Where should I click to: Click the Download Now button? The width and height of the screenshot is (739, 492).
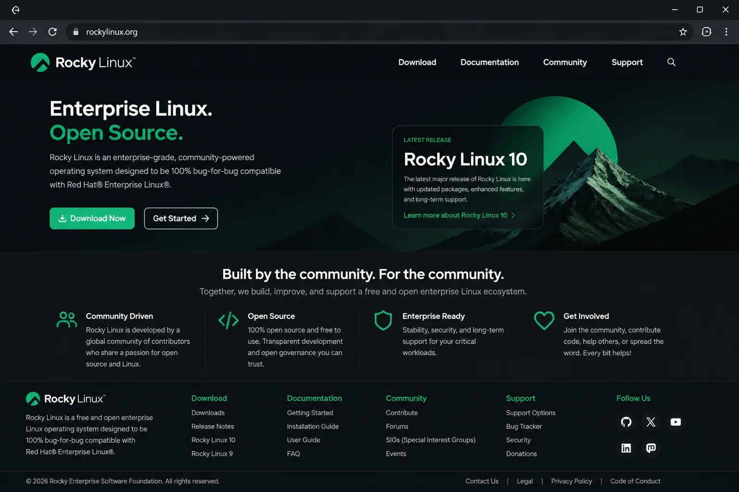point(92,218)
